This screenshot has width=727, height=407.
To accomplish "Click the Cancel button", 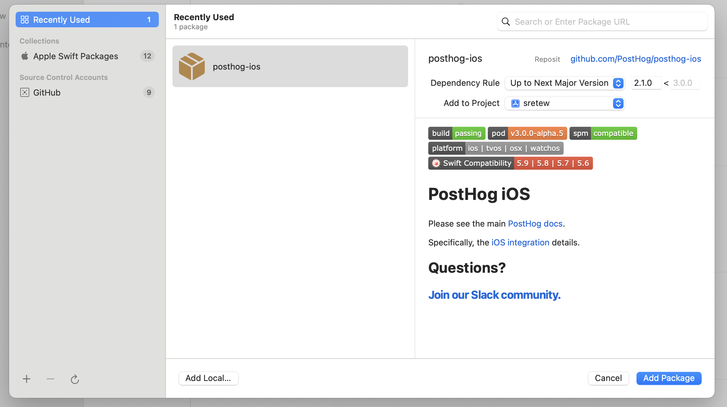I will click(609, 377).
